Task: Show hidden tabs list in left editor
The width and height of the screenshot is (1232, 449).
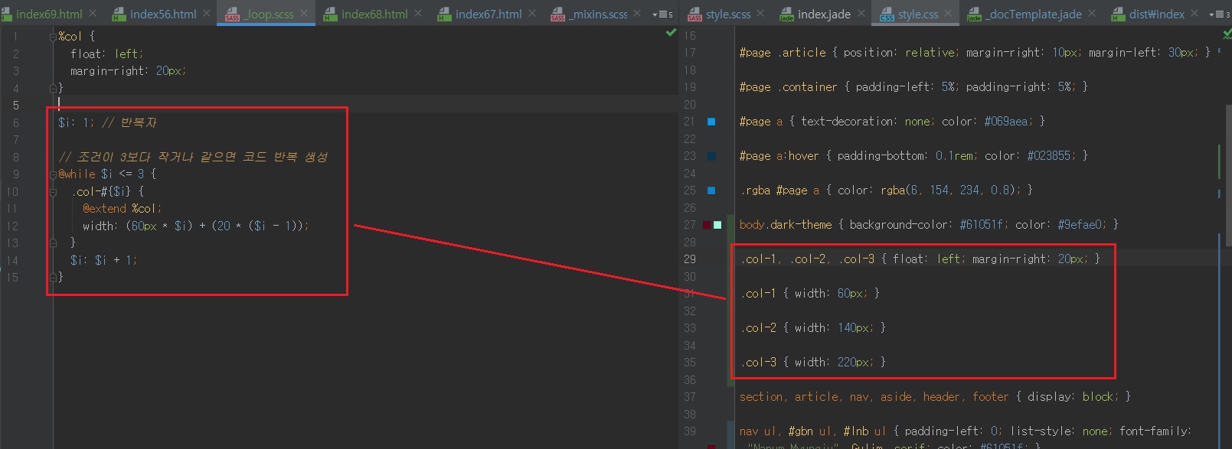Action: tap(662, 15)
